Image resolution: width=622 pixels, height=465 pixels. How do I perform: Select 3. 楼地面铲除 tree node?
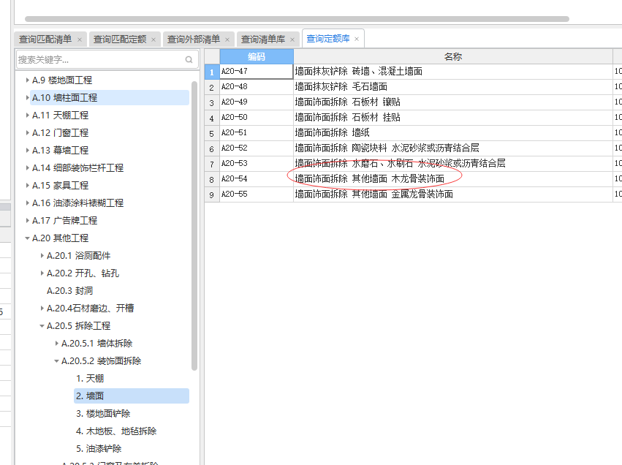103,413
